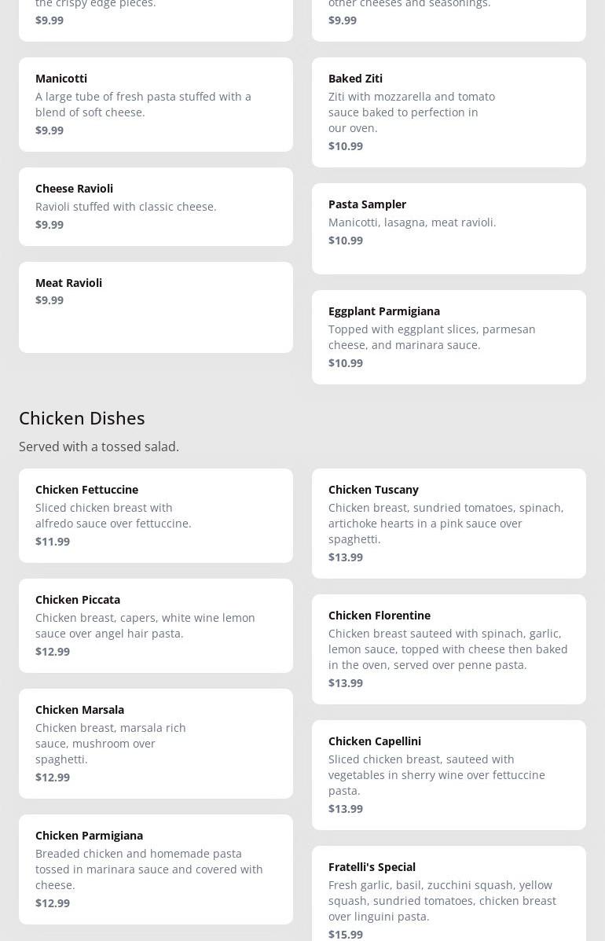
Task: Select the Baked Ziti card
Action: pyautogui.click(x=449, y=112)
